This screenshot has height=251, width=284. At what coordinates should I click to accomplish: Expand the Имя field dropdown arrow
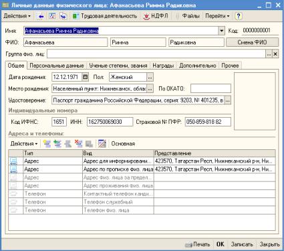pos(221,31)
